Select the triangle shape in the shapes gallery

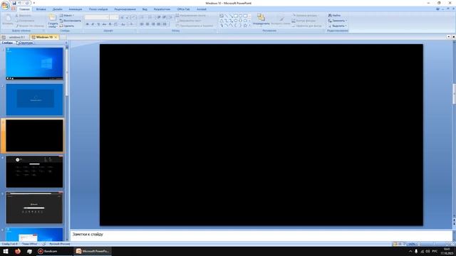[222, 21]
